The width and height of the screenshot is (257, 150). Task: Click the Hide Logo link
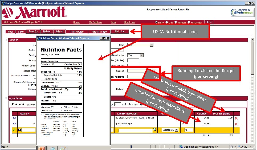[129, 22]
